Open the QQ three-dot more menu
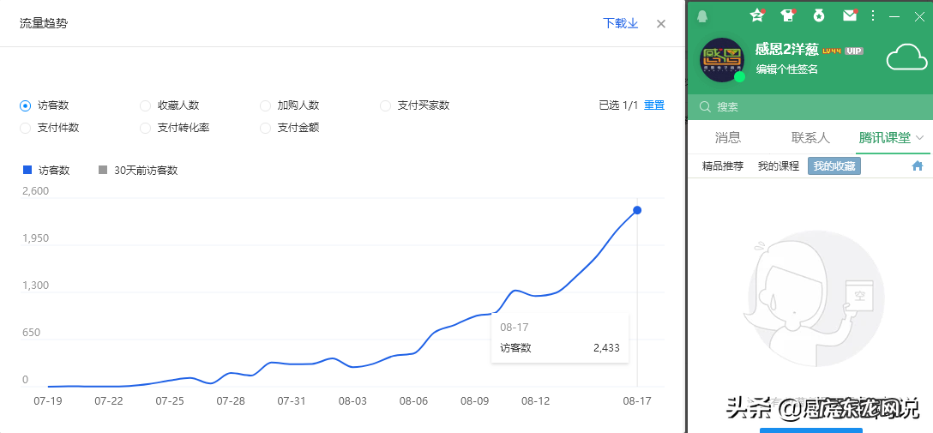The image size is (933, 433). (873, 16)
